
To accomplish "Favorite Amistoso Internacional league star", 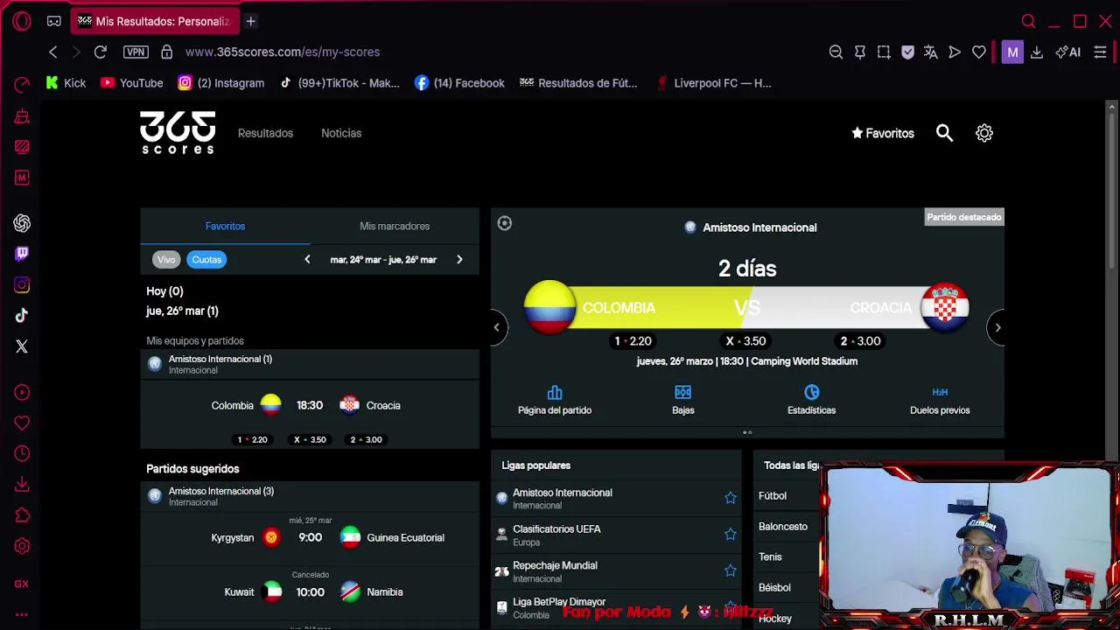I will 731,498.
